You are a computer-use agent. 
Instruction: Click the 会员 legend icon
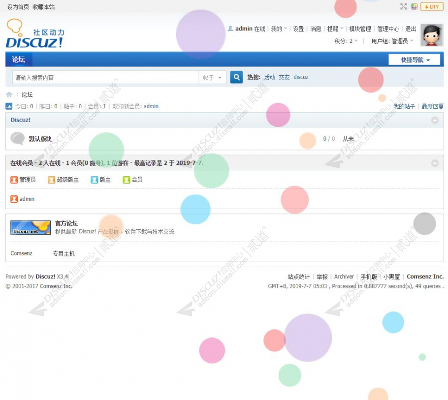pyautogui.click(x=127, y=180)
